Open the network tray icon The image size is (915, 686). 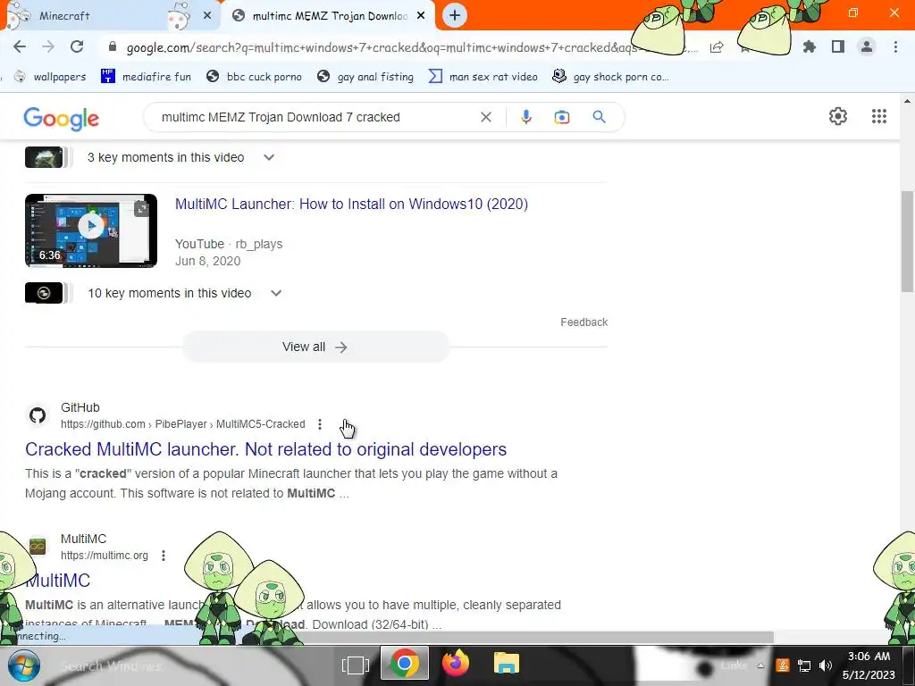(804, 665)
